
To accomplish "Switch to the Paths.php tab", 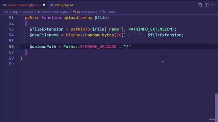I will click(62, 5).
